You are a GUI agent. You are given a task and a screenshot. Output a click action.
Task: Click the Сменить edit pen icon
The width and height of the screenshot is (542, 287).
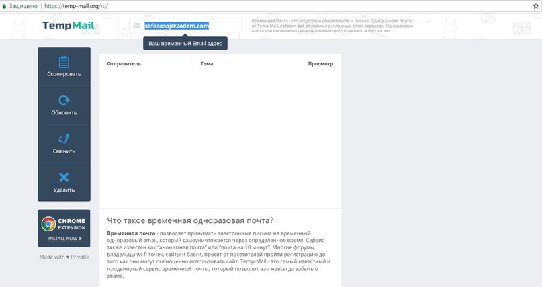[64, 139]
